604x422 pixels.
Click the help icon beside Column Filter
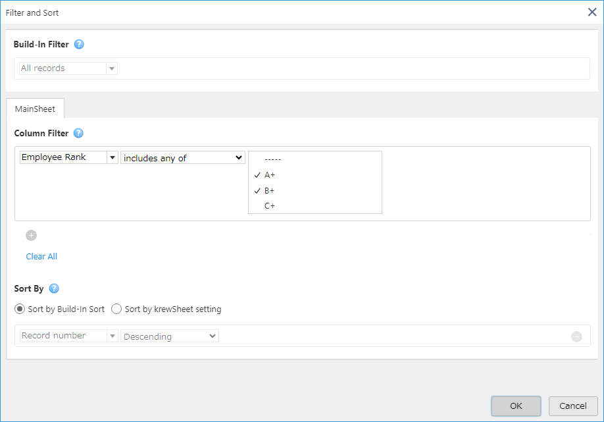pyautogui.click(x=78, y=133)
